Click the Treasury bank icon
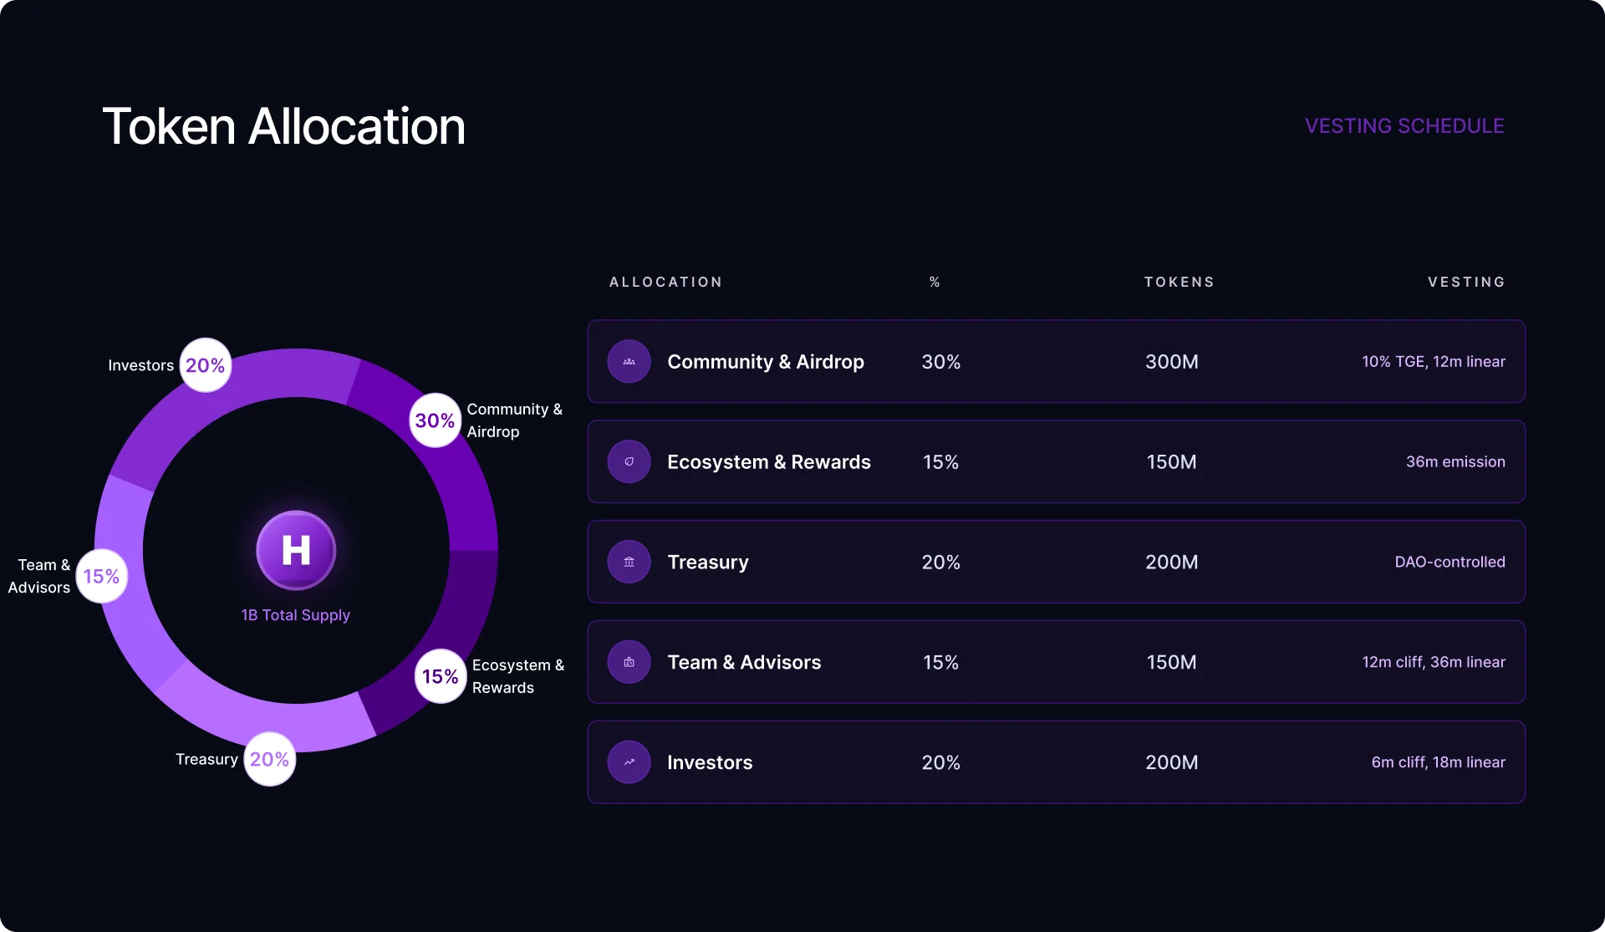This screenshot has height=932, width=1605. (629, 563)
